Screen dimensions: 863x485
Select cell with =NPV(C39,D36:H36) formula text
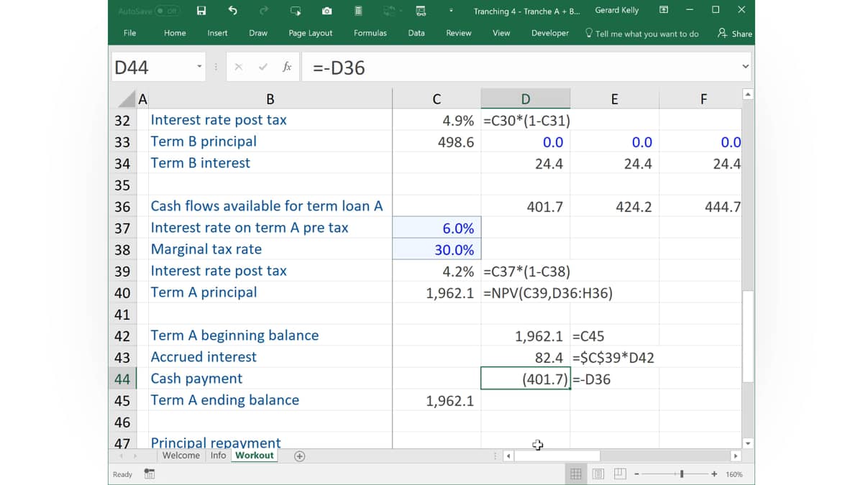click(x=526, y=292)
